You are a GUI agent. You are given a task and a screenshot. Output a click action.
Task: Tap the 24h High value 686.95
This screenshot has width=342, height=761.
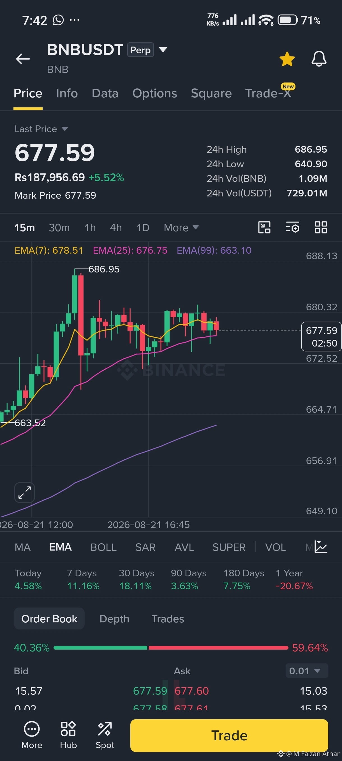(x=311, y=149)
